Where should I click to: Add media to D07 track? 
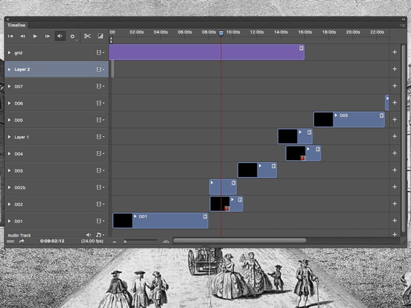[x=395, y=86]
